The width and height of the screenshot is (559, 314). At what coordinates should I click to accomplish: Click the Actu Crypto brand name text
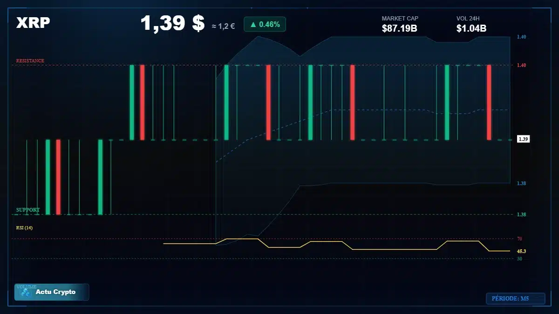[55, 292]
